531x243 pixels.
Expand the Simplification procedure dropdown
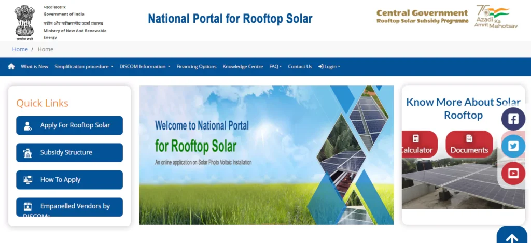(84, 67)
